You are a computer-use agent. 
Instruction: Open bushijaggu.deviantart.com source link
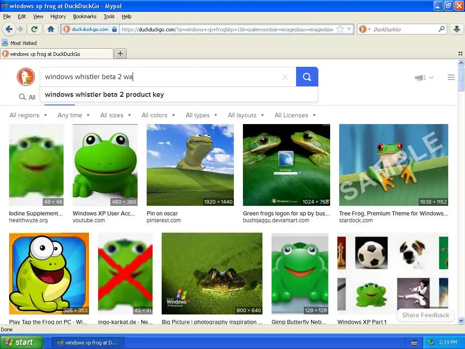tap(276, 220)
